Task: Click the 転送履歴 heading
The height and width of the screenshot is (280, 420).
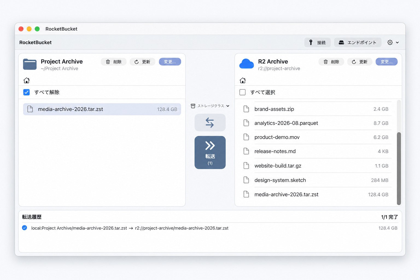Action: [32, 217]
